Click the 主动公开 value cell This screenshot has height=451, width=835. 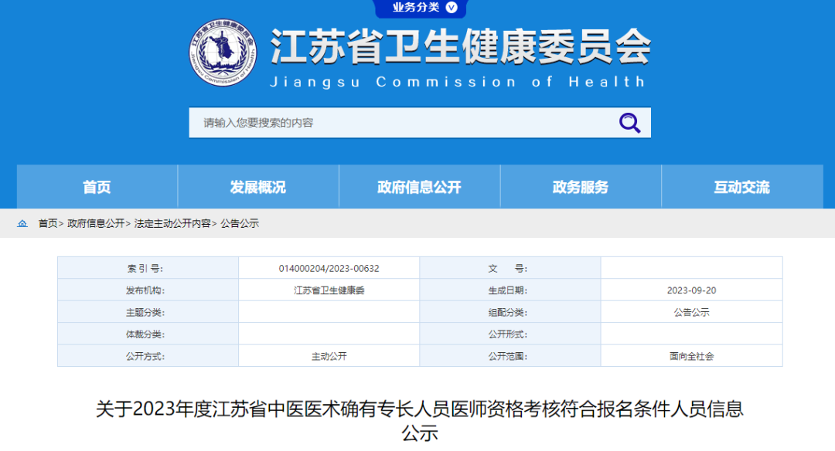pyautogui.click(x=329, y=356)
